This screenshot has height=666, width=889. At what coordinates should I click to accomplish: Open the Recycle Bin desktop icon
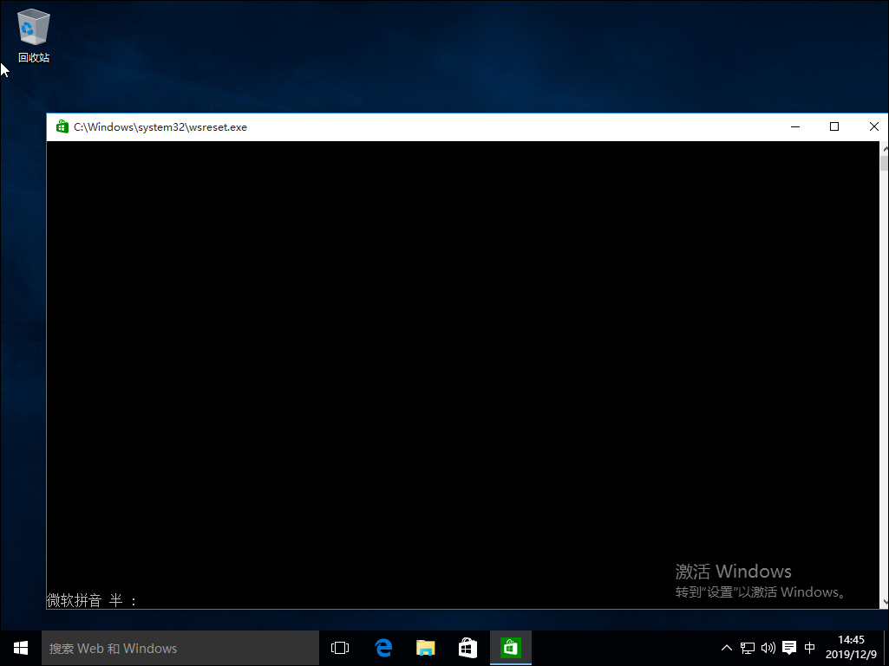coord(32,27)
